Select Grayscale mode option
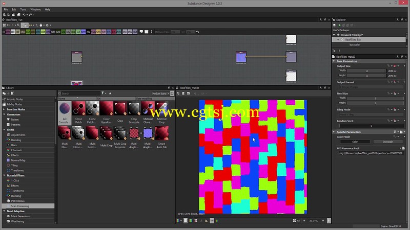The width and height of the screenshot is (410, 230). point(388,142)
